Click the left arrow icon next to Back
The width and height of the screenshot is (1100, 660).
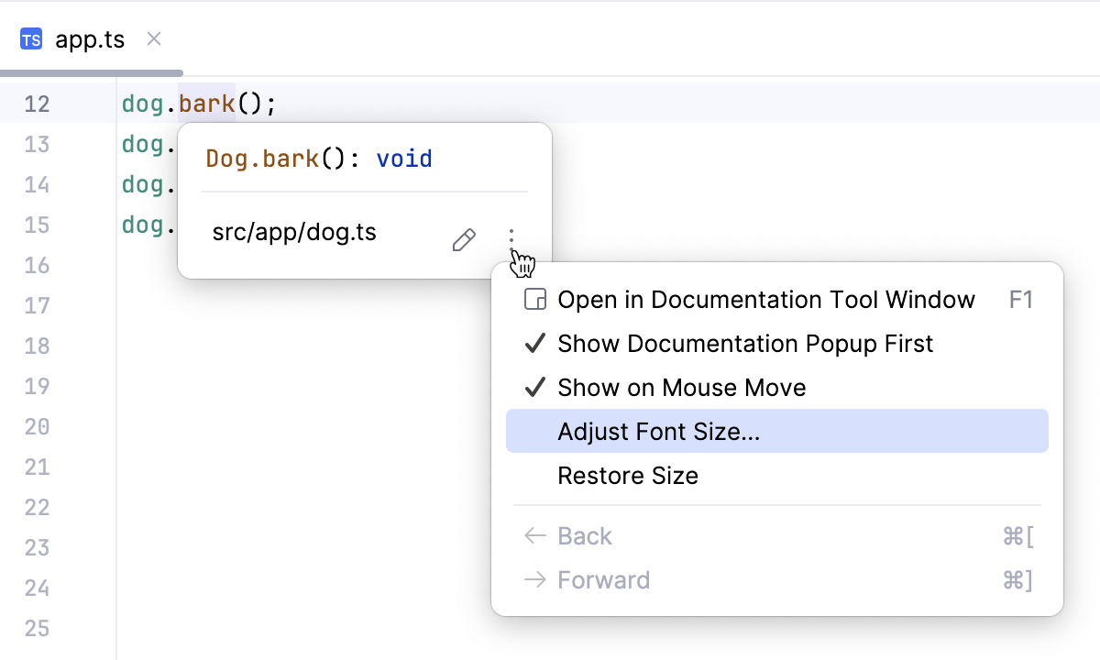tap(535, 535)
